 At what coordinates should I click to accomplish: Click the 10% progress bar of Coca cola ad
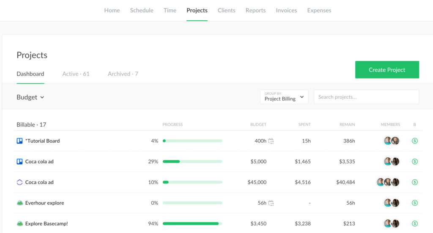(x=192, y=182)
